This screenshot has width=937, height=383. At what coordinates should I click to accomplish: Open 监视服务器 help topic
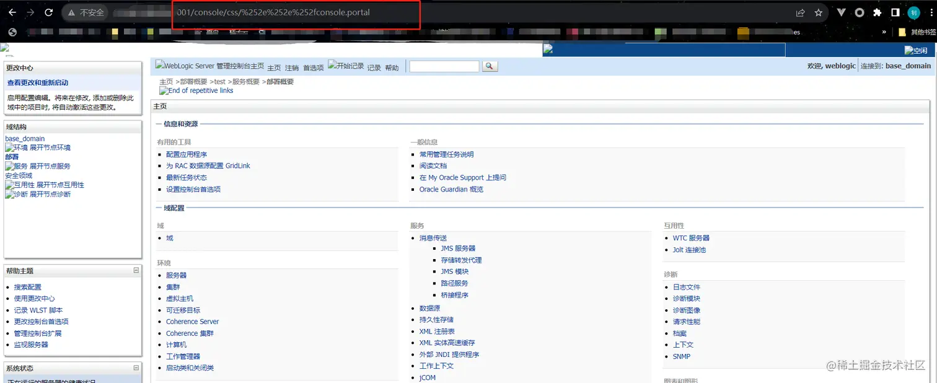(31, 345)
